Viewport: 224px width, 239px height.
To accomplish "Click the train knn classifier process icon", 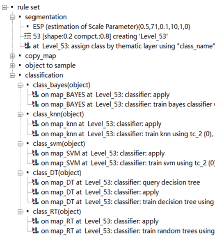I will (35, 133).
